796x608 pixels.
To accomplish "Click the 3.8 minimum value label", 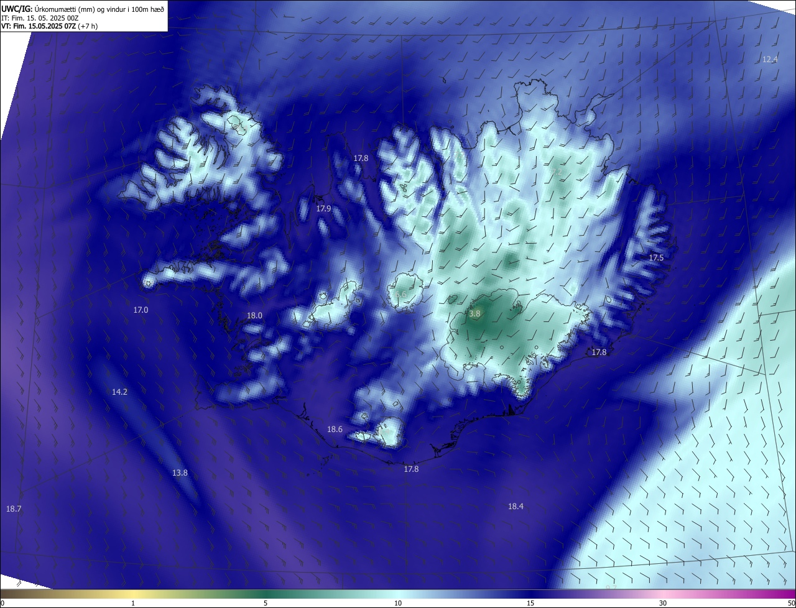I will pos(474,314).
